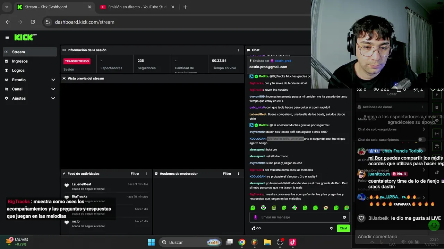Open Filtro in Feed de actividades

pos(135,174)
